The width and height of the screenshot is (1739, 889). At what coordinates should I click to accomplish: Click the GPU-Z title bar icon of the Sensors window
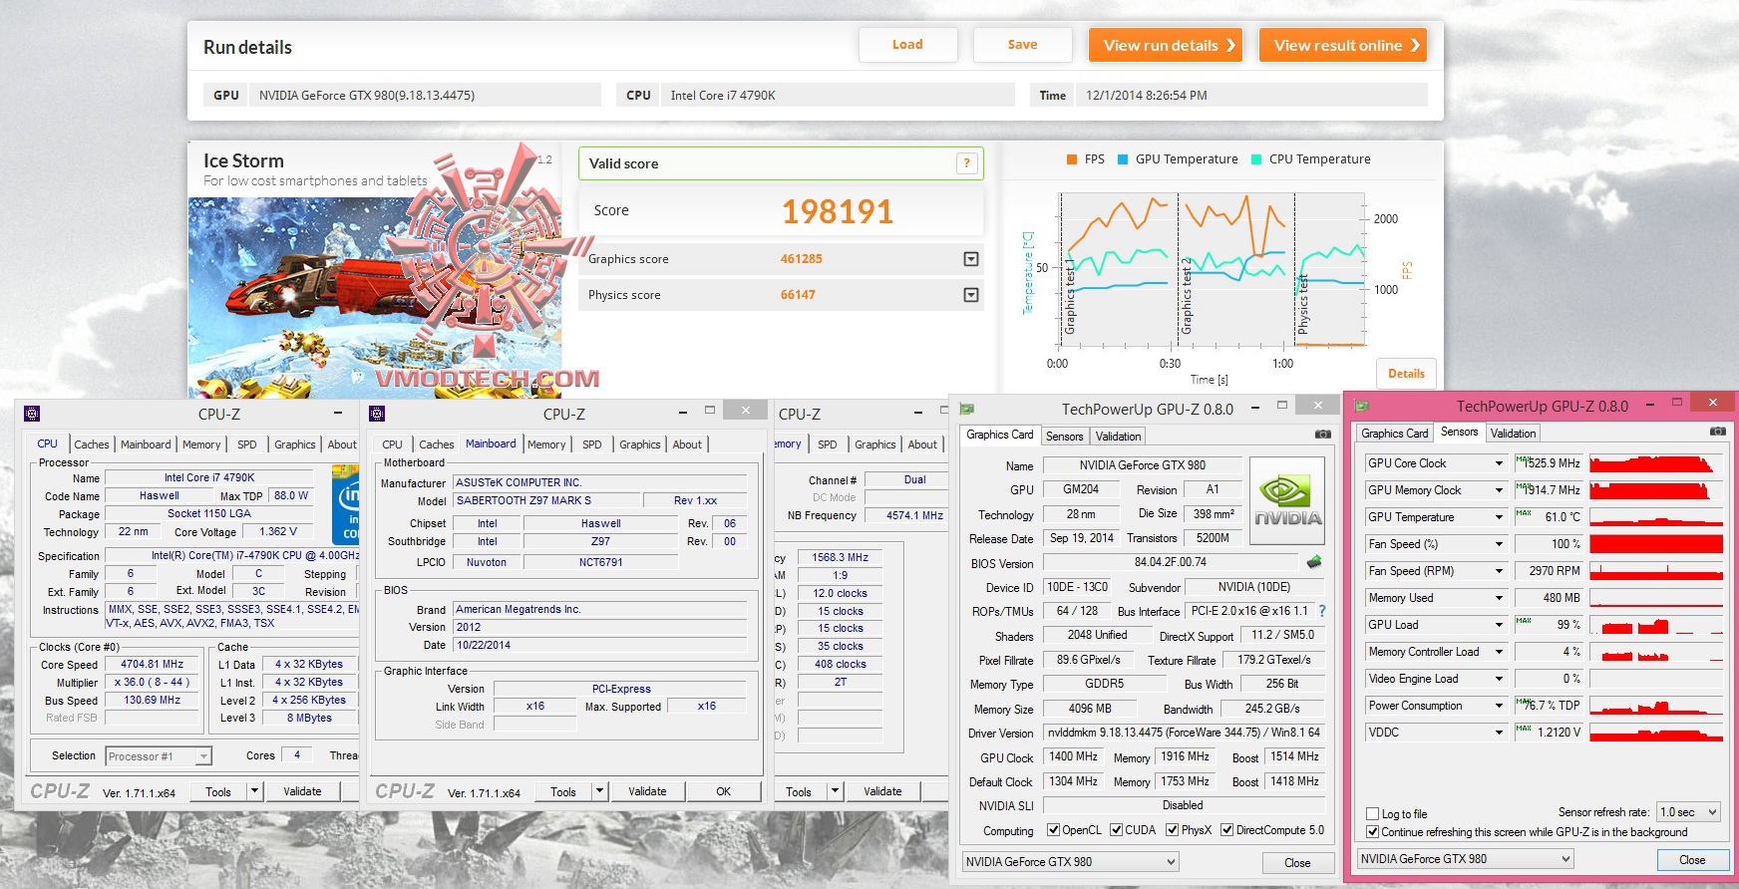1362,406
